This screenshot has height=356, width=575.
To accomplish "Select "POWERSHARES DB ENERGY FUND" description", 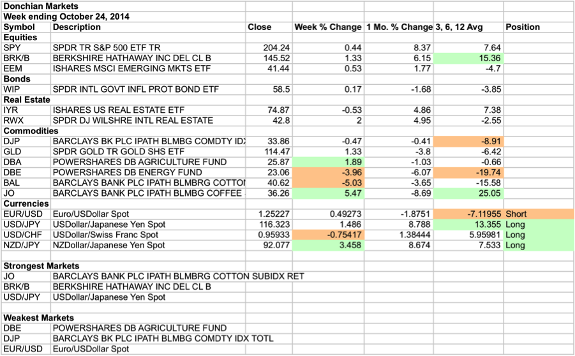I will click(x=148, y=172).
